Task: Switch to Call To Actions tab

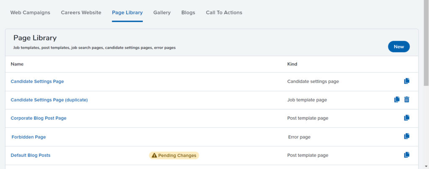Action: click(224, 13)
